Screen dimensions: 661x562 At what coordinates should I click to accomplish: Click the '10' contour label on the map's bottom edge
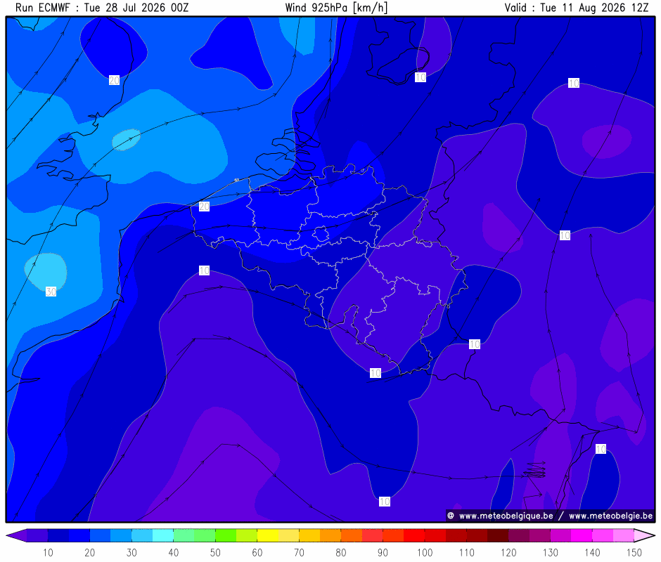pos(385,502)
